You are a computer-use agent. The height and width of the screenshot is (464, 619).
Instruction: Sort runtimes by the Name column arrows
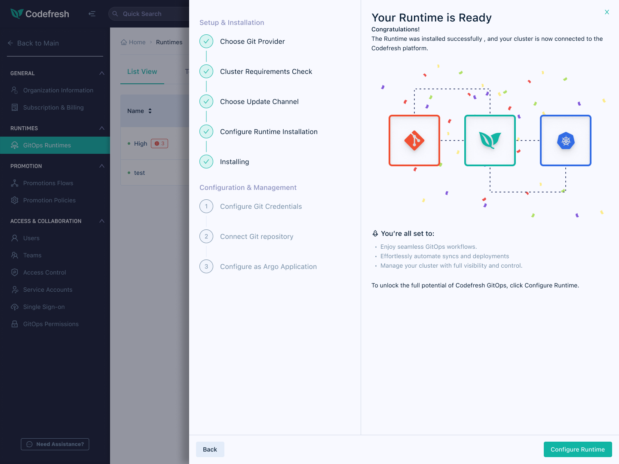click(150, 111)
